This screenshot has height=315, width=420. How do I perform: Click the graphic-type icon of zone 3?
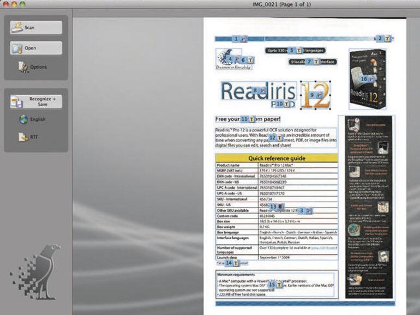(x=309, y=211)
